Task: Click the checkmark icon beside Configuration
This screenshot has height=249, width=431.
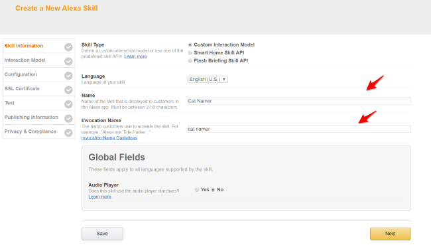Action: coord(68,76)
